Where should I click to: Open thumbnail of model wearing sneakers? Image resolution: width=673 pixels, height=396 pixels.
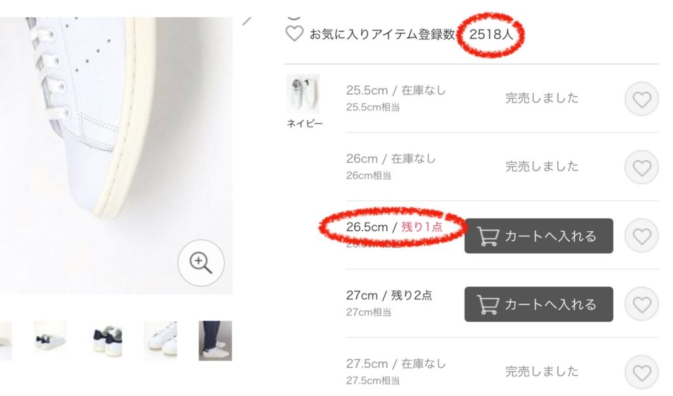(215, 341)
